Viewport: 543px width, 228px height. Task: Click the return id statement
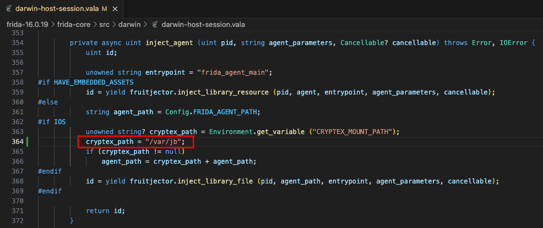pyautogui.click(x=105, y=211)
